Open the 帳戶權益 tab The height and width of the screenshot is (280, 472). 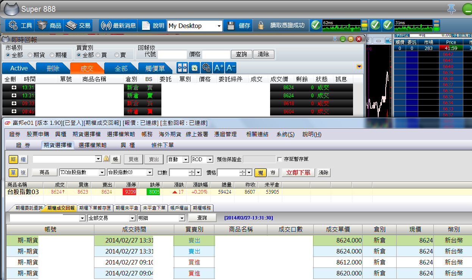click(179, 208)
